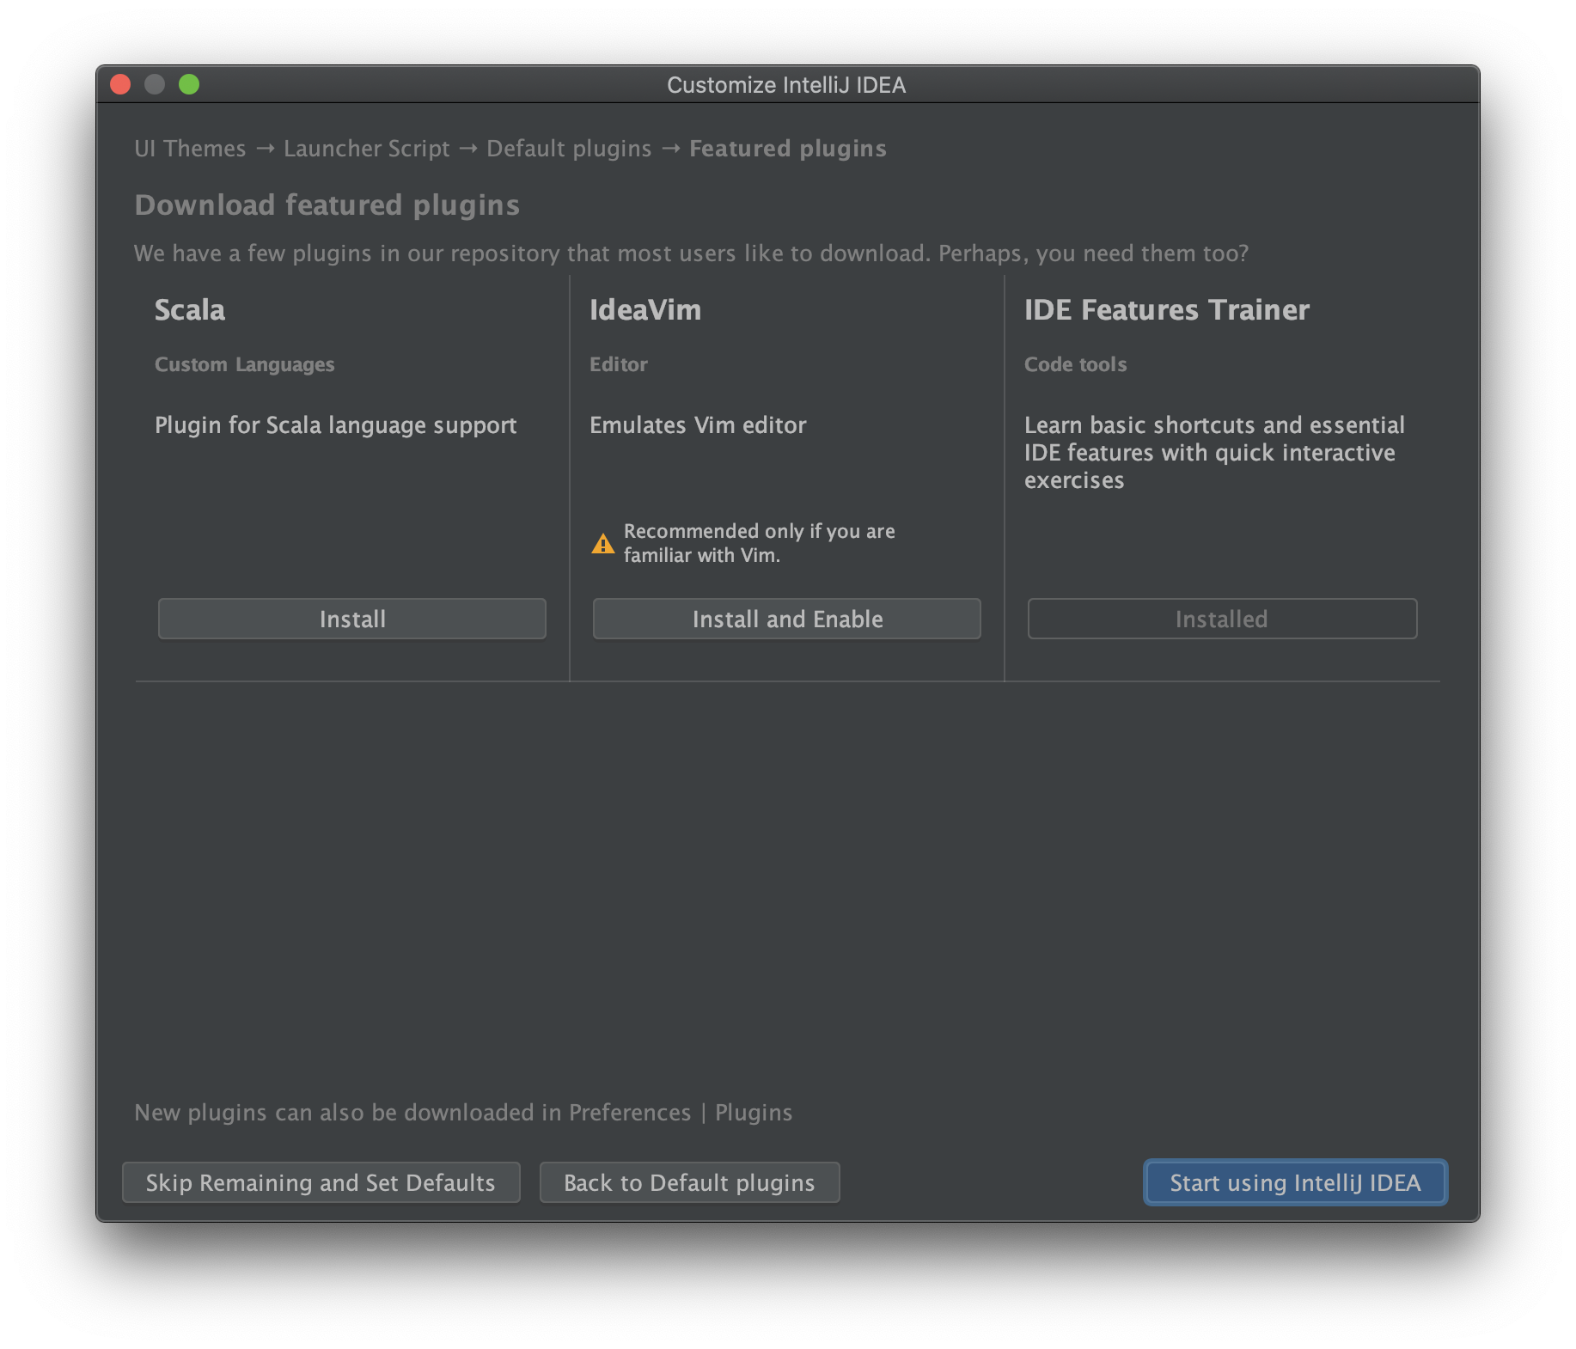Jump to Default plugins breadcrumb step
Image resolution: width=1576 pixels, height=1349 pixels.
pyautogui.click(x=569, y=149)
